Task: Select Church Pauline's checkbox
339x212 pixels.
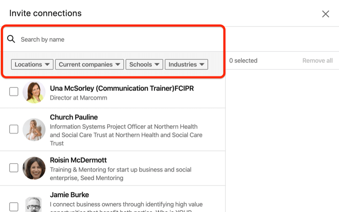Action: tap(14, 129)
